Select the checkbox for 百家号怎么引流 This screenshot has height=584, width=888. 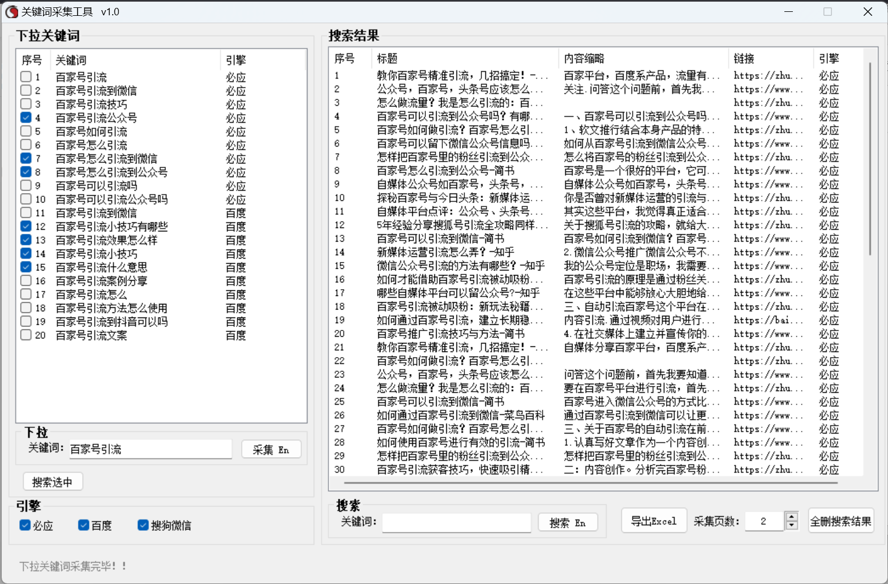coord(26,145)
